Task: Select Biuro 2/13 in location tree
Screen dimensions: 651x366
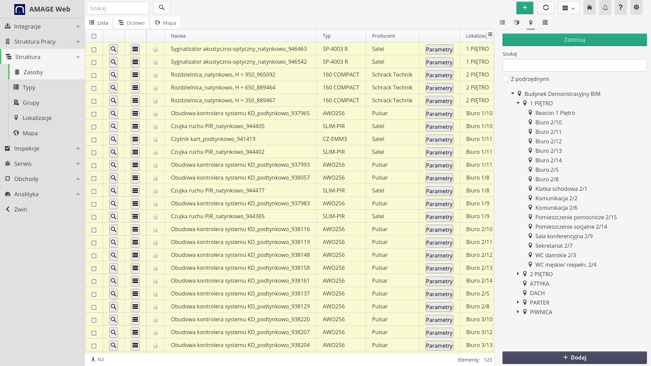Action: point(548,151)
